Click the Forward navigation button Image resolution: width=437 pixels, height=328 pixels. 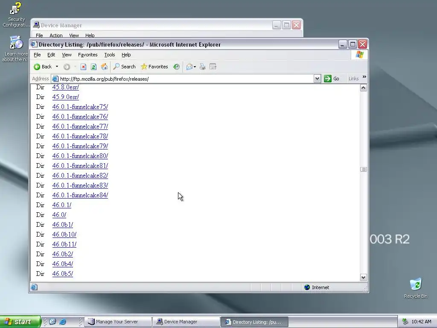tap(67, 67)
